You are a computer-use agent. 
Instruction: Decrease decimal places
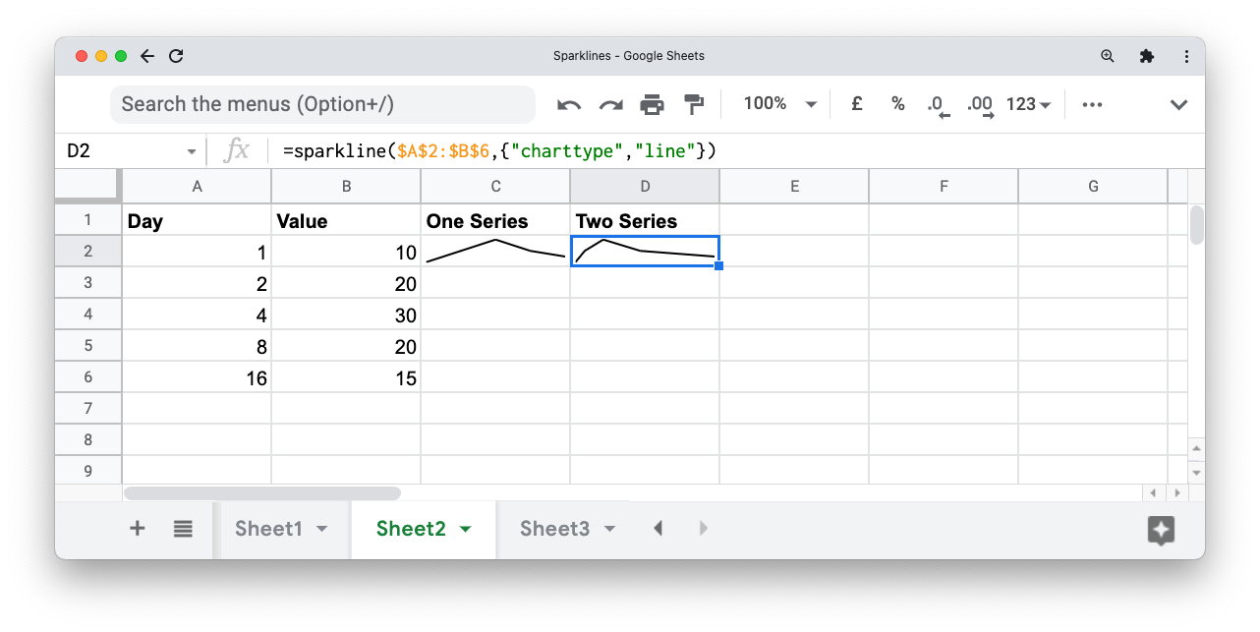tap(936, 103)
